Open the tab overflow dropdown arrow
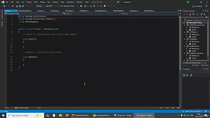 178,11
